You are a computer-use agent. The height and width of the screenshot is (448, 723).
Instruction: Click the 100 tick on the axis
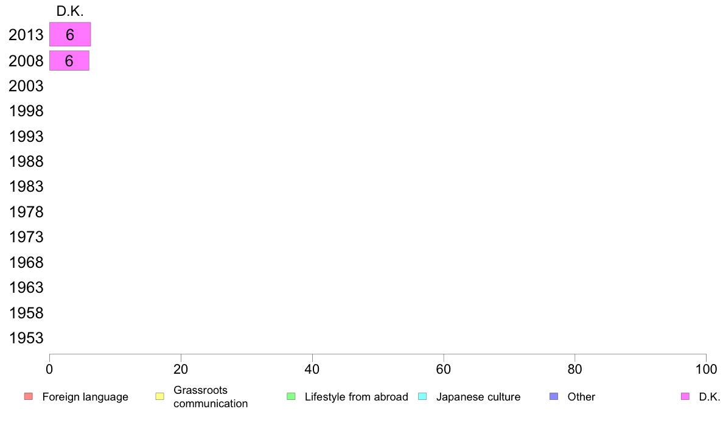tap(706, 369)
